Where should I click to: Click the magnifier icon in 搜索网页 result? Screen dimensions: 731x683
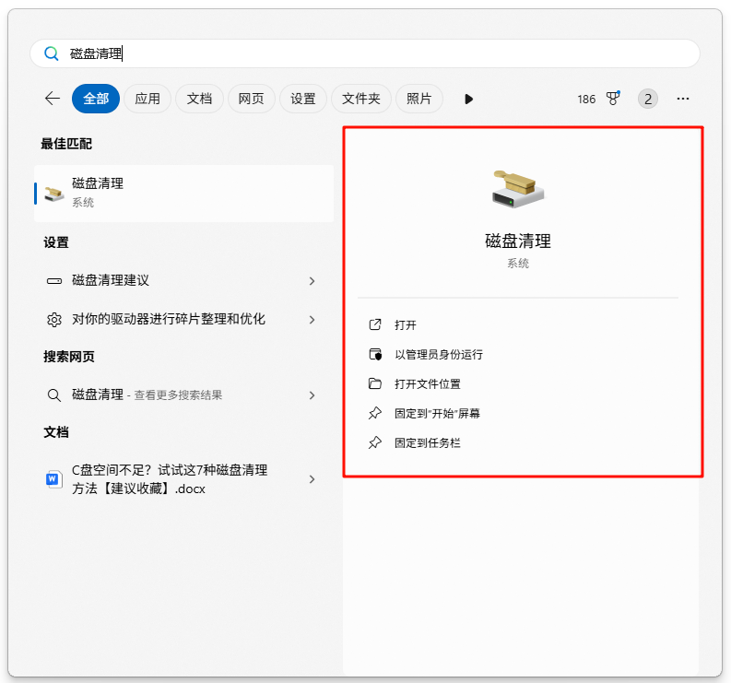[54, 395]
